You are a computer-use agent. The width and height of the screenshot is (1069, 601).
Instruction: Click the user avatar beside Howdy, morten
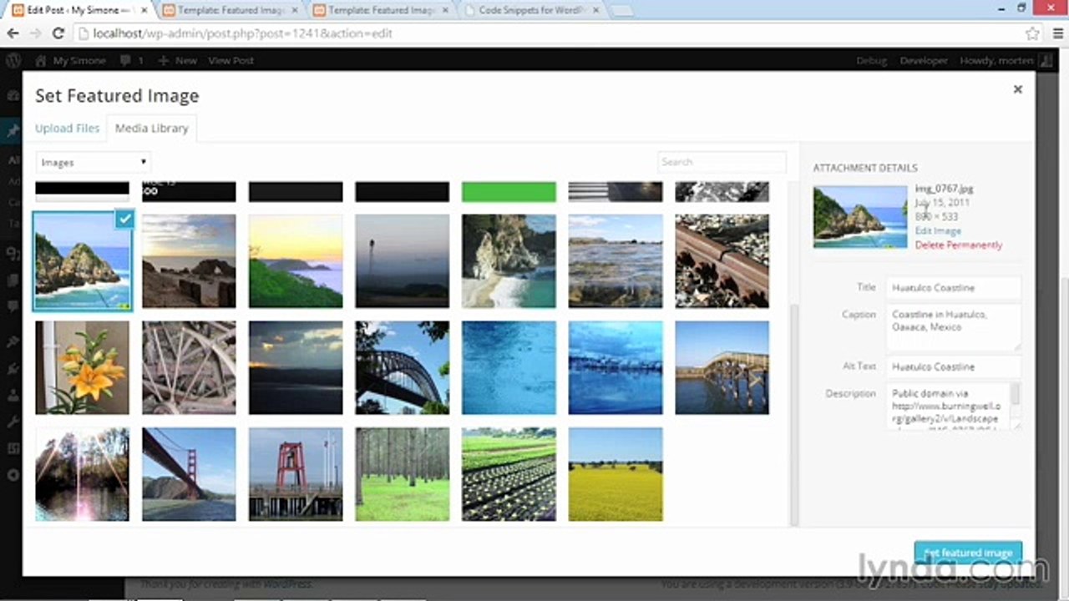click(x=1044, y=60)
